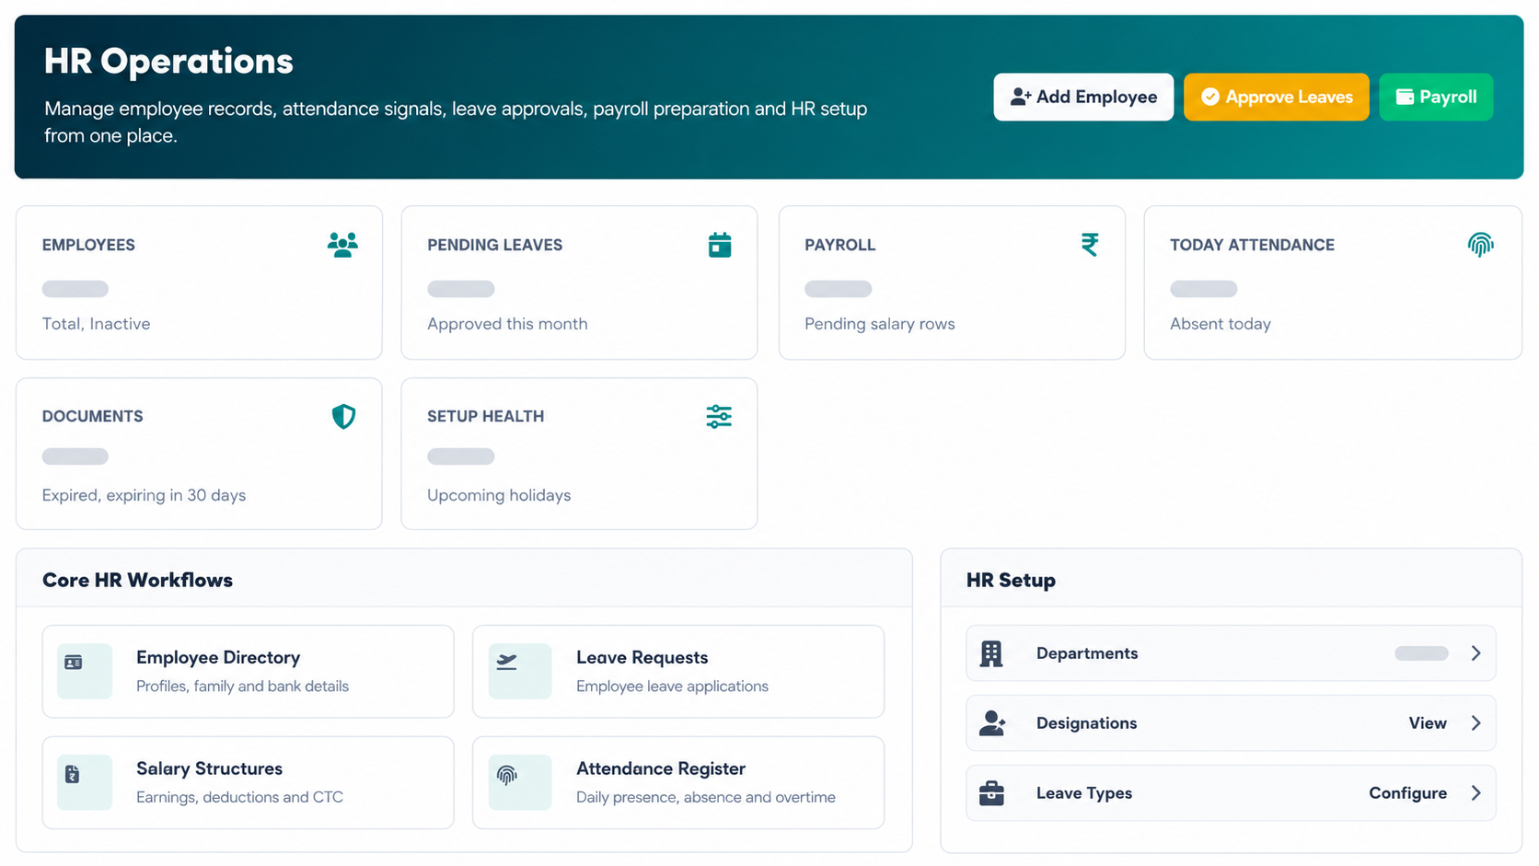The image size is (1539, 866).
Task: Click the building icon beside Departments
Action: point(991,653)
